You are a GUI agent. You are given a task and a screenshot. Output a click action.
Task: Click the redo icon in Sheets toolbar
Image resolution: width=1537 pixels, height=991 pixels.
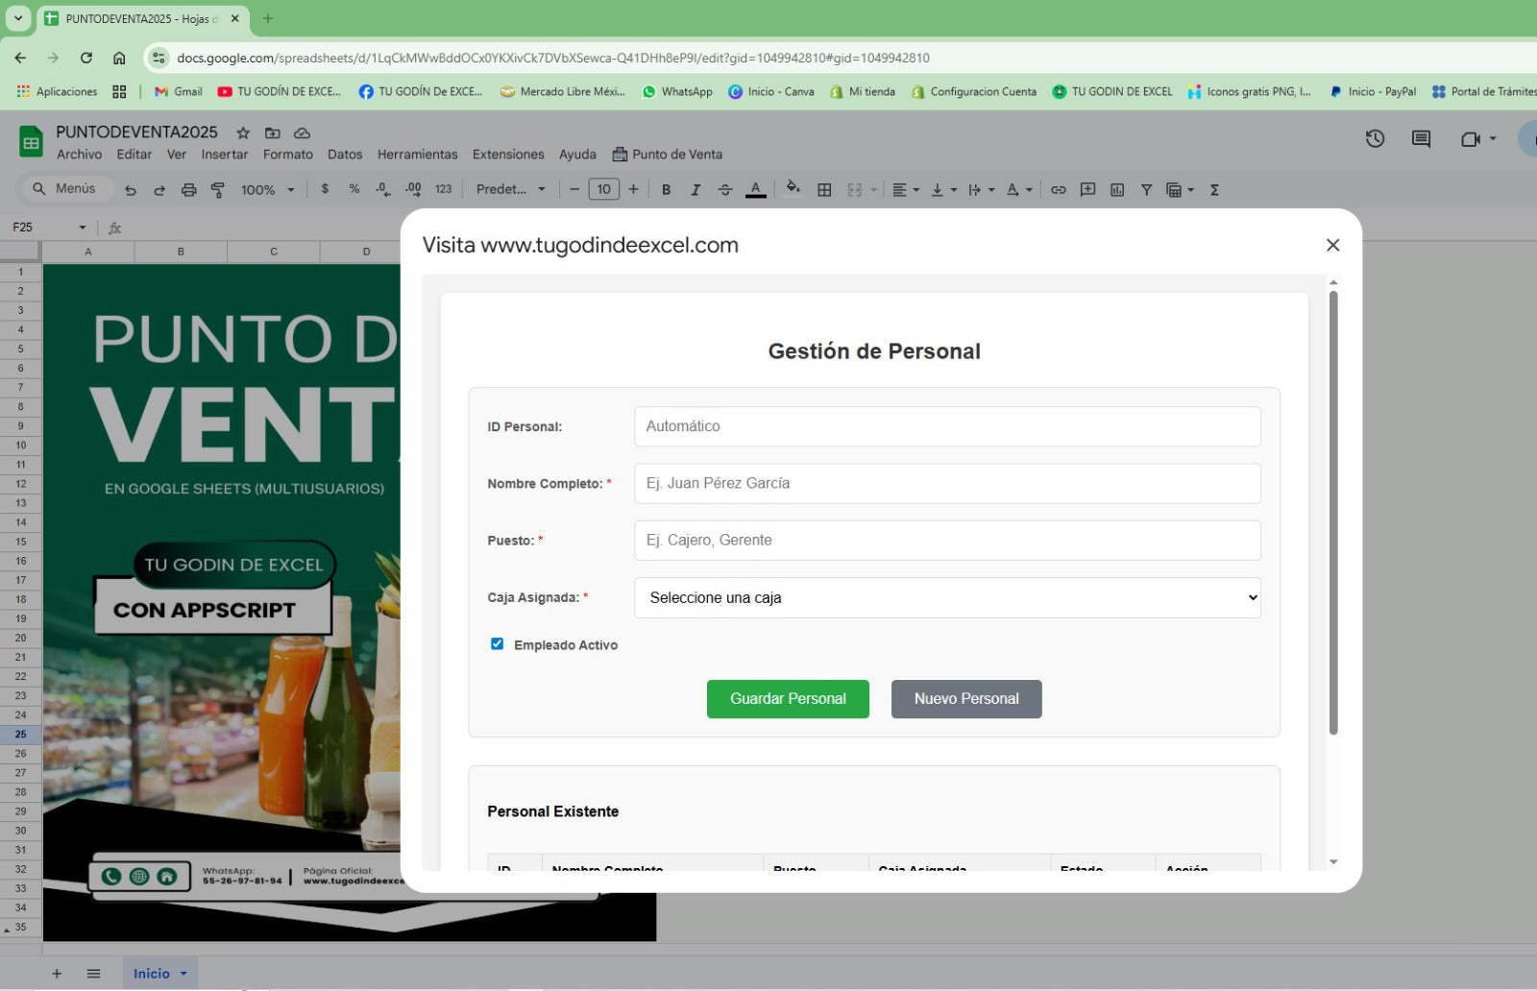coord(159,190)
